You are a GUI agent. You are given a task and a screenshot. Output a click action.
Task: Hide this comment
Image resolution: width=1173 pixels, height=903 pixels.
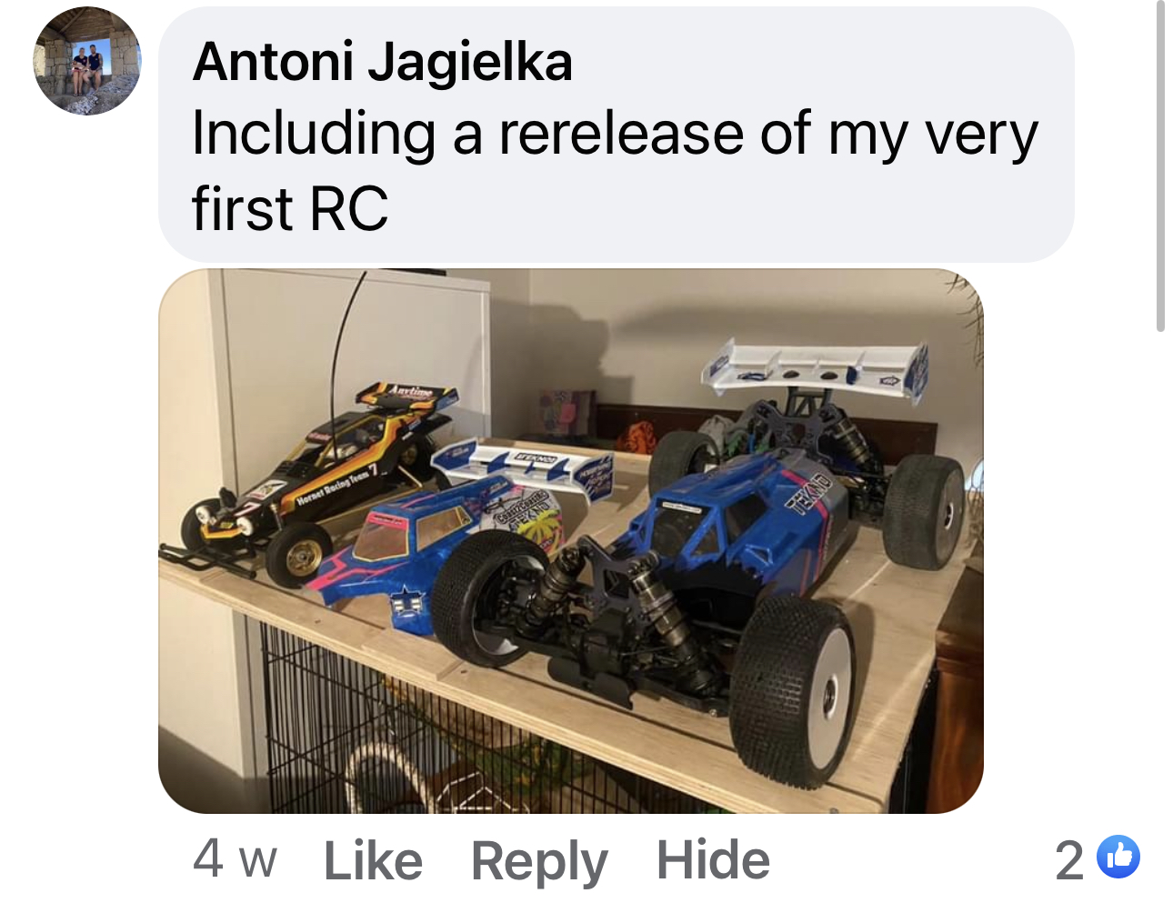(713, 860)
